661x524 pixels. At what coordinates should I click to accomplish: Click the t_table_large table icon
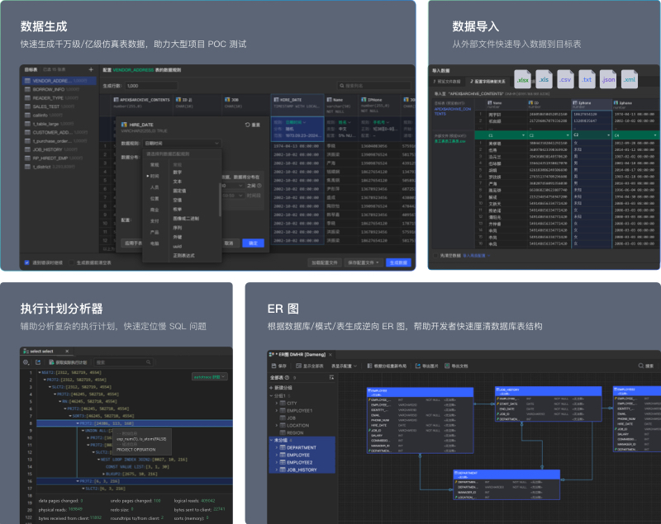click(27, 124)
